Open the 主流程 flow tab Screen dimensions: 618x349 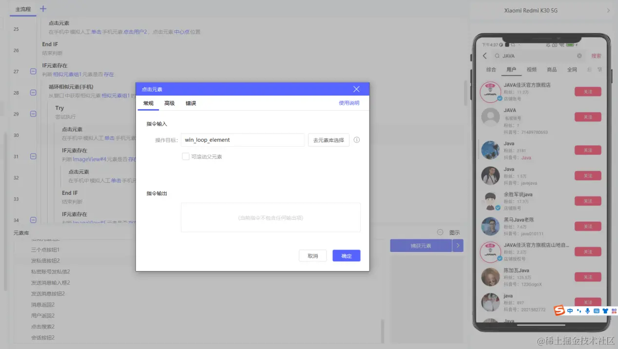point(23,9)
